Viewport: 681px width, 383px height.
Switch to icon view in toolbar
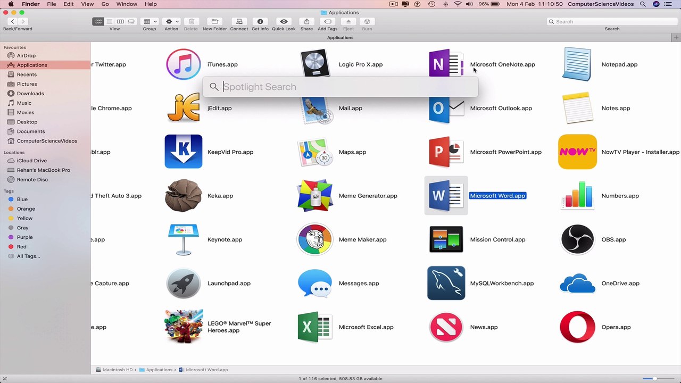pos(98,21)
